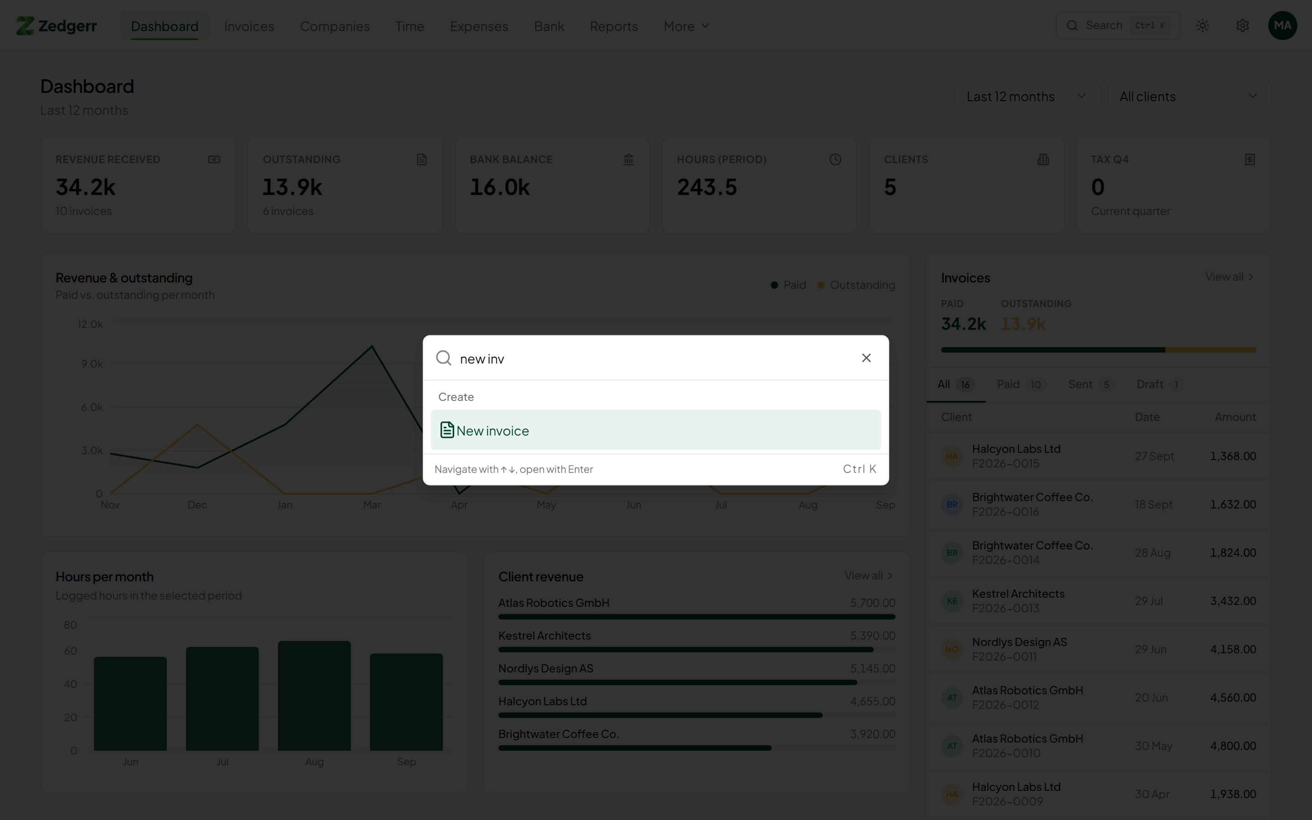
Task: Click Nordlys Design AS in Client revenue
Action: (545, 669)
